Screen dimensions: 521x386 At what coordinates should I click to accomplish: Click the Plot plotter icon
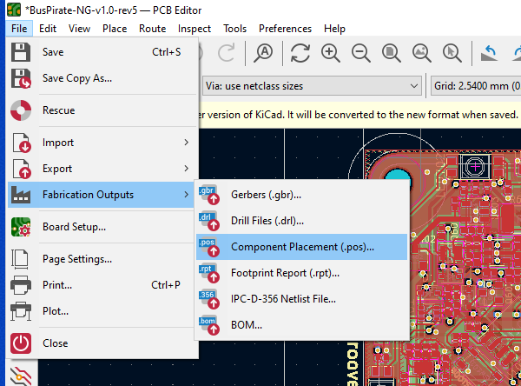(21, 311)
